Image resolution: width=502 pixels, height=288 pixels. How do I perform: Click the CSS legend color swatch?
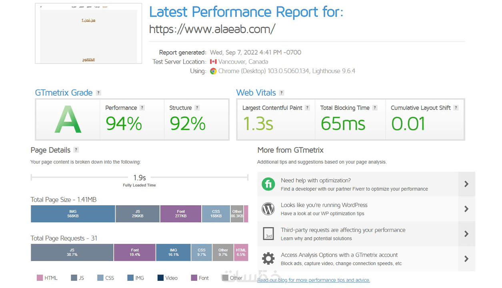[100, 278]
